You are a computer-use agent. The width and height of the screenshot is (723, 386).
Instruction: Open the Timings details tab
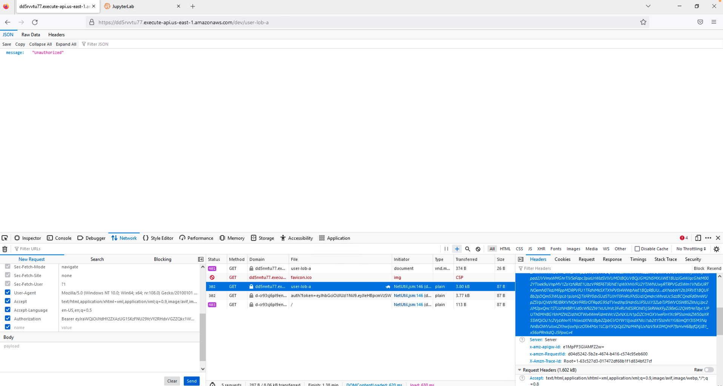click(638, 259)
